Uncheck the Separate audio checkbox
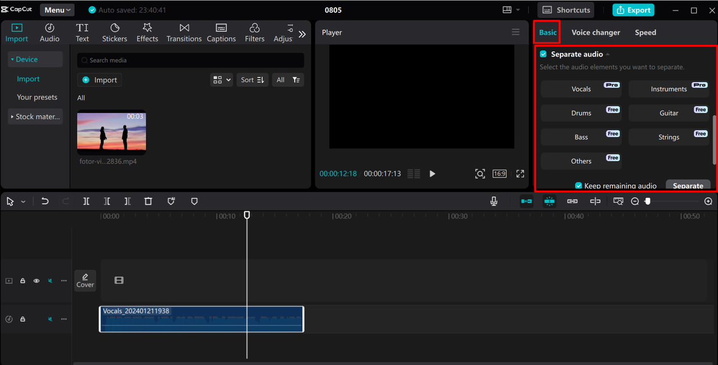Screen dimensions: 718x365 tap(543, 54)
